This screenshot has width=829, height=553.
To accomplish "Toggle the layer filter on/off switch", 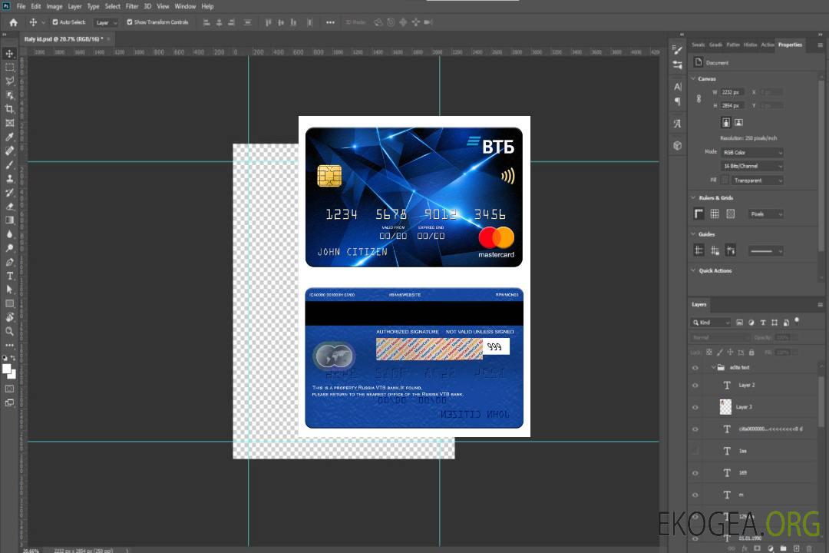I will pyautogui.click(x=797, y=320).
